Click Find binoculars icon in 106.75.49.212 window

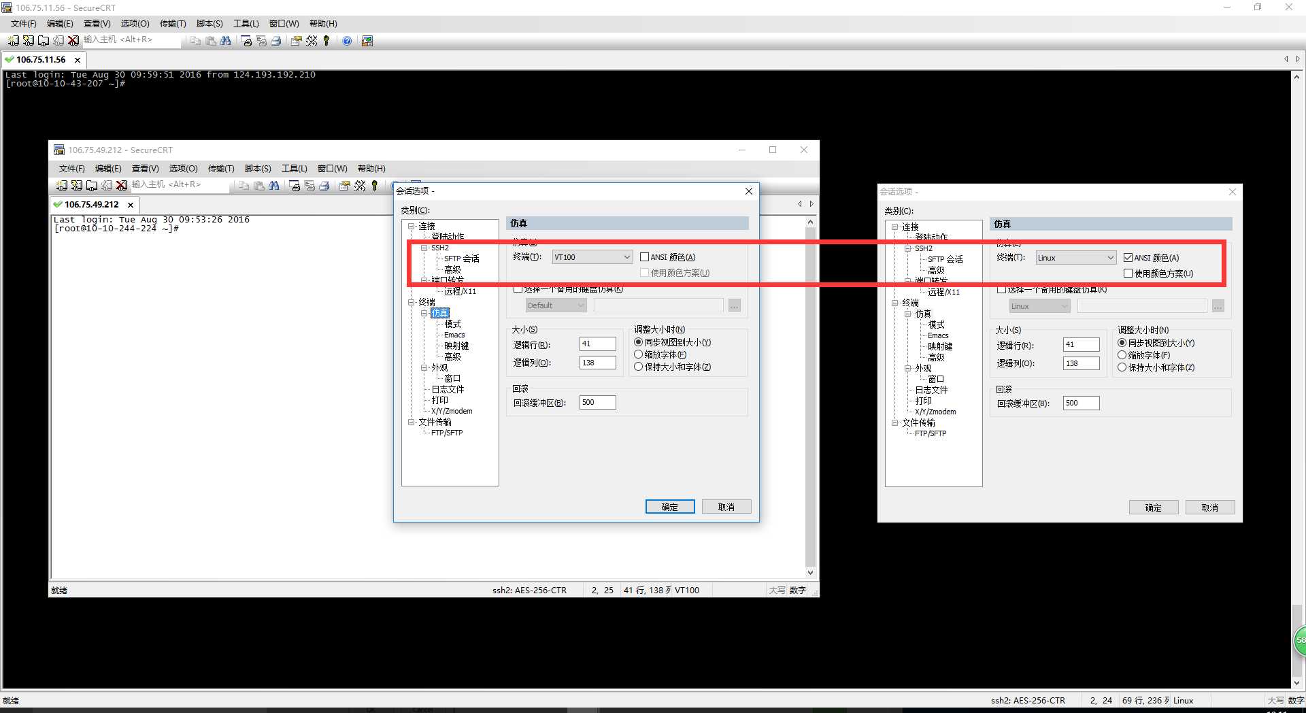tap(274, 186)
